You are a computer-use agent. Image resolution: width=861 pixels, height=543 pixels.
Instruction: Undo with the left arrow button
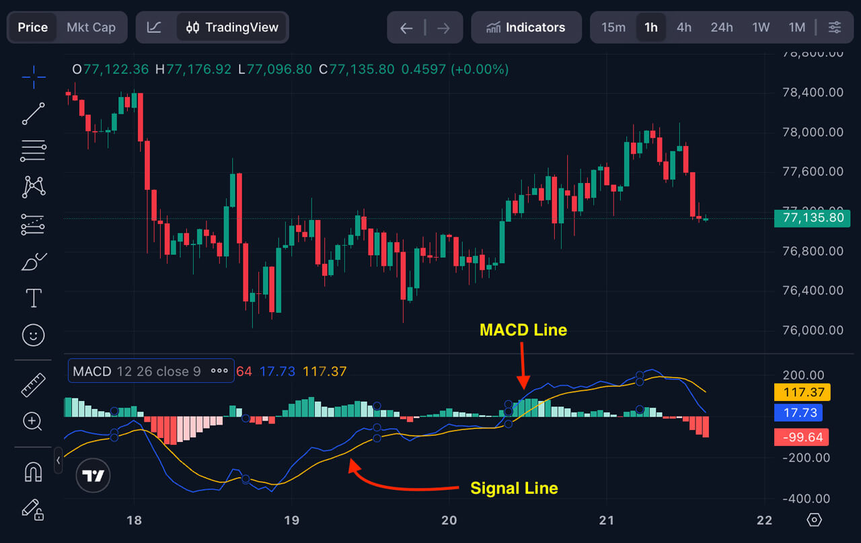pyautogui.click(x=406, y=28)
